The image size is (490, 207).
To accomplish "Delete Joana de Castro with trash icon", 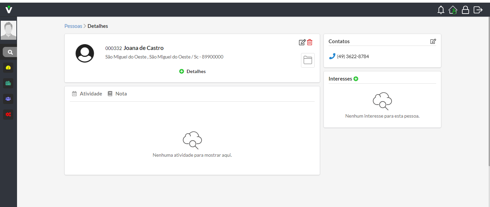I will point(310,42).
